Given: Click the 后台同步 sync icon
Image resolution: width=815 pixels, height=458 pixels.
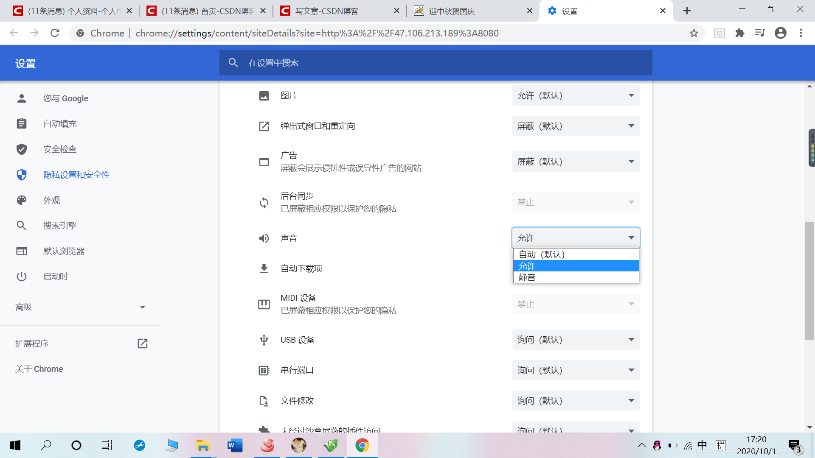Looking at the screenshot, I should [x=264, y=202].
